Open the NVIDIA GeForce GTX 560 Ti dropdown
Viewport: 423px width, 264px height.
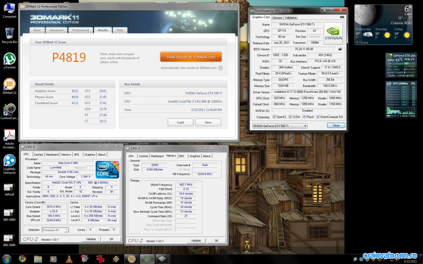[x=280, y=126]
